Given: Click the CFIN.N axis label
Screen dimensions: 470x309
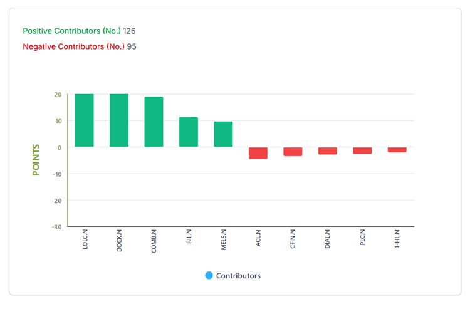Looking at the screenshot, I should pos(293,239).
